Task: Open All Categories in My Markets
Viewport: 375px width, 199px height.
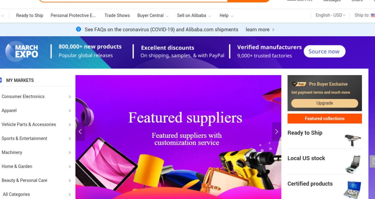Action: pyautogui.click(x=35, y=194)
